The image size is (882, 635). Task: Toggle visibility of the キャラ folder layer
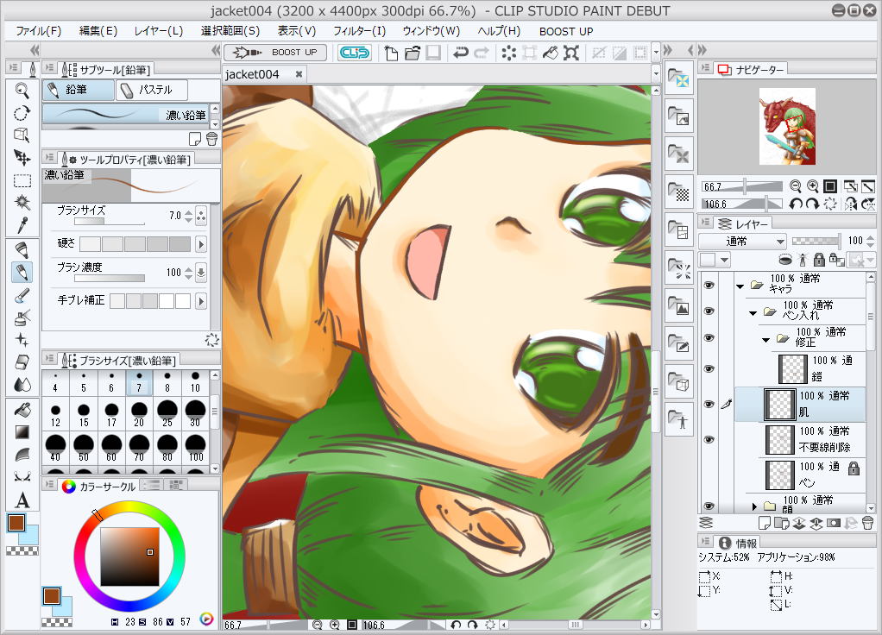tap(709, 286)
